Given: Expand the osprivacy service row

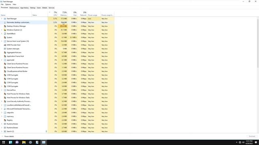Looking at the screenshot, I should tap(2, 116).
